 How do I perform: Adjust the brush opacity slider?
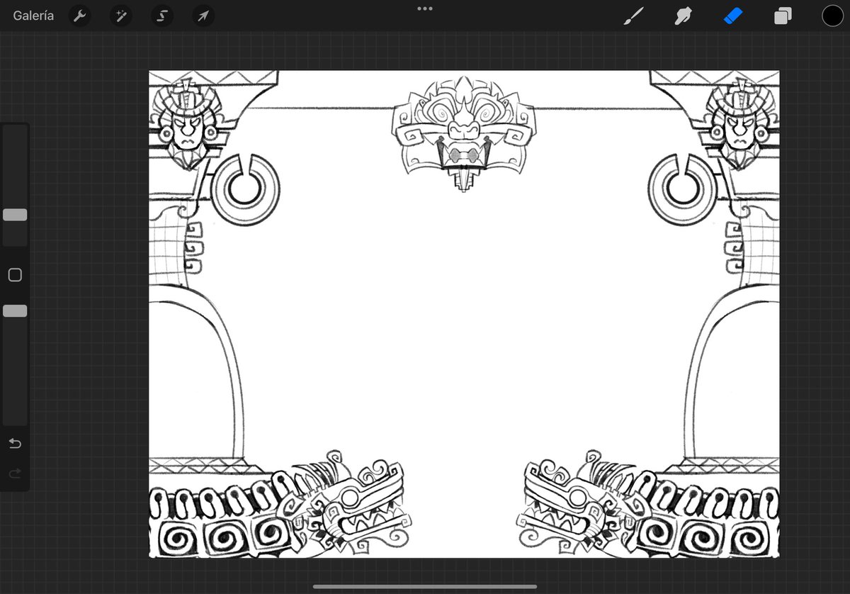(x=15, y=310)
